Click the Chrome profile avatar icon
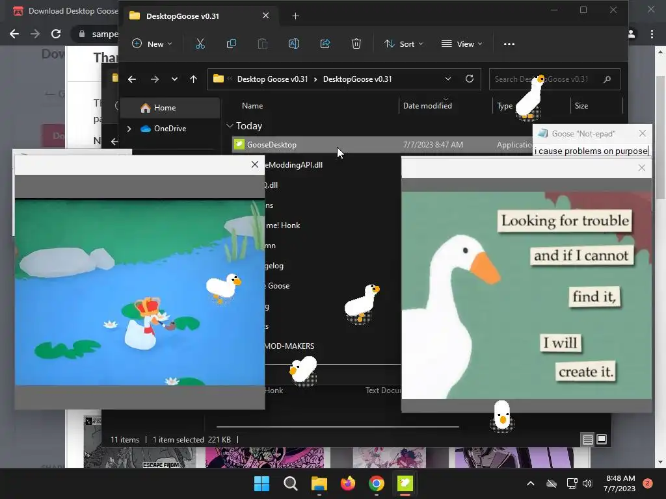Viewport: 666px width, 499px height. tap(631, 34)
